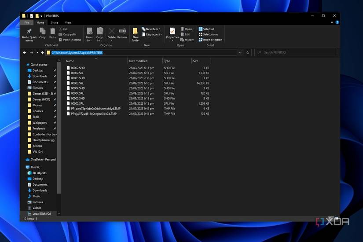This screenshot has height=242, width=363.
Task: Click the Pin to Quick access icon
Action: point(29,32)
